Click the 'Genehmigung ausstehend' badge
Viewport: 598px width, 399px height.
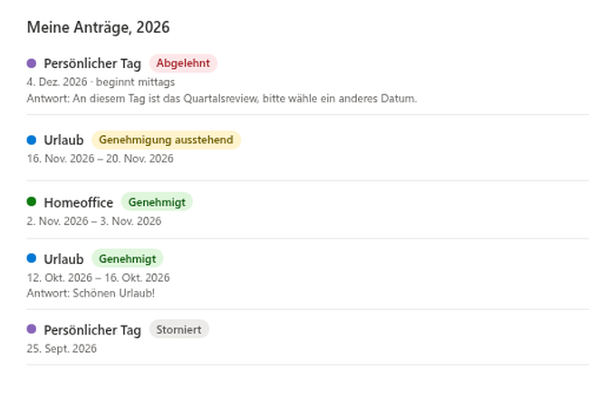tap(167, 140)
